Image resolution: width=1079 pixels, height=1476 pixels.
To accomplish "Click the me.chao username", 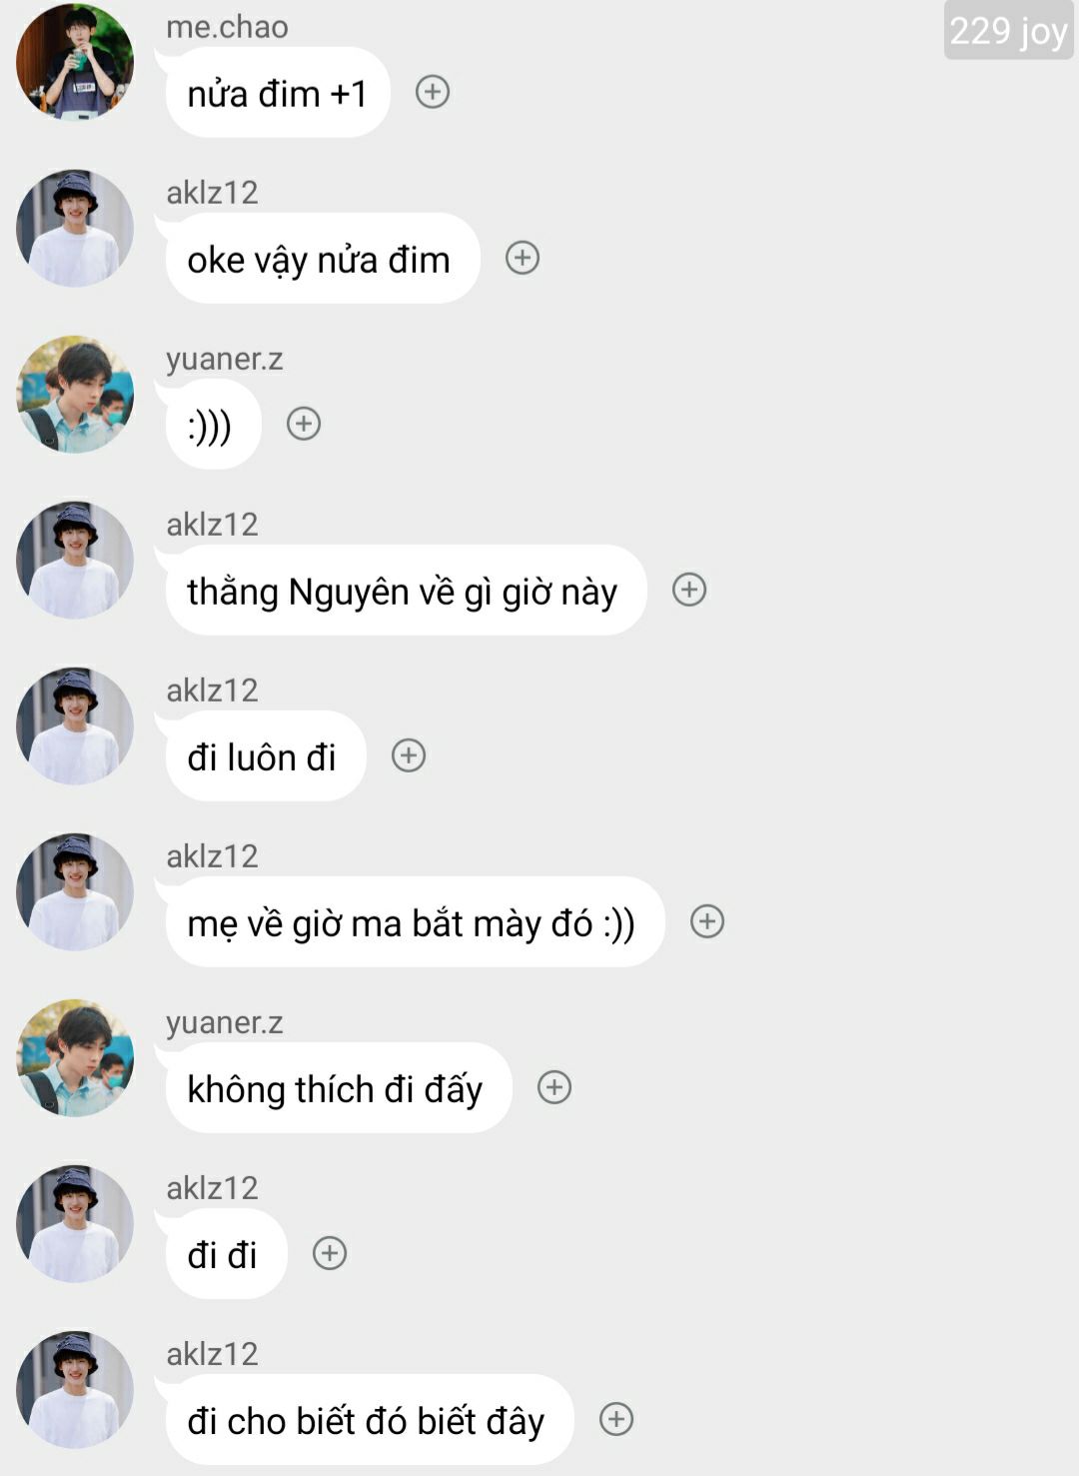I will click(227, 27).
